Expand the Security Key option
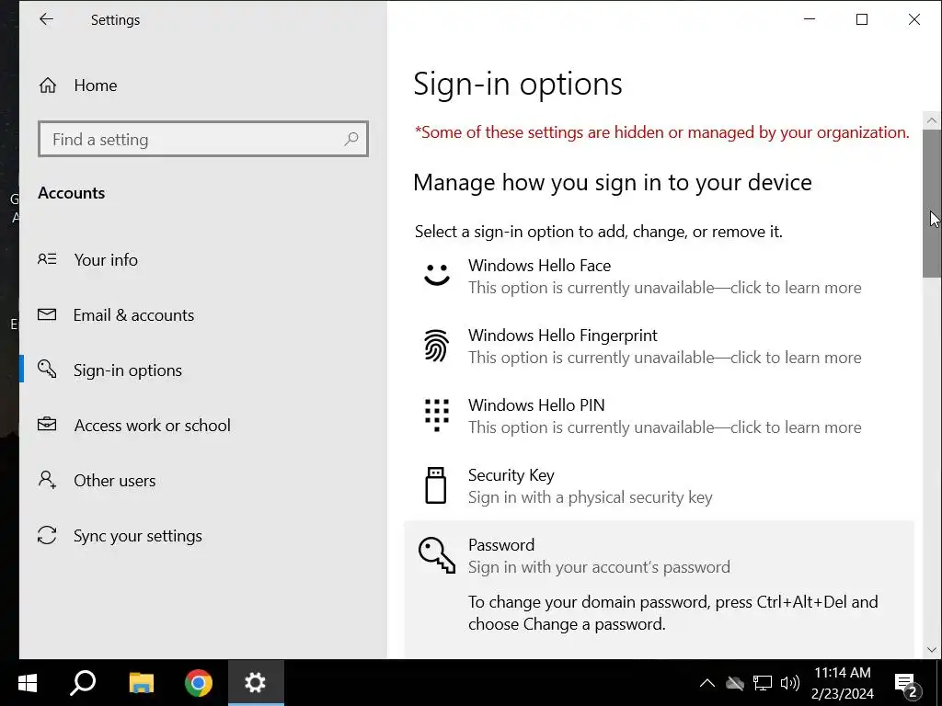This screenshot has height=706, width=942. click(659, 485)
